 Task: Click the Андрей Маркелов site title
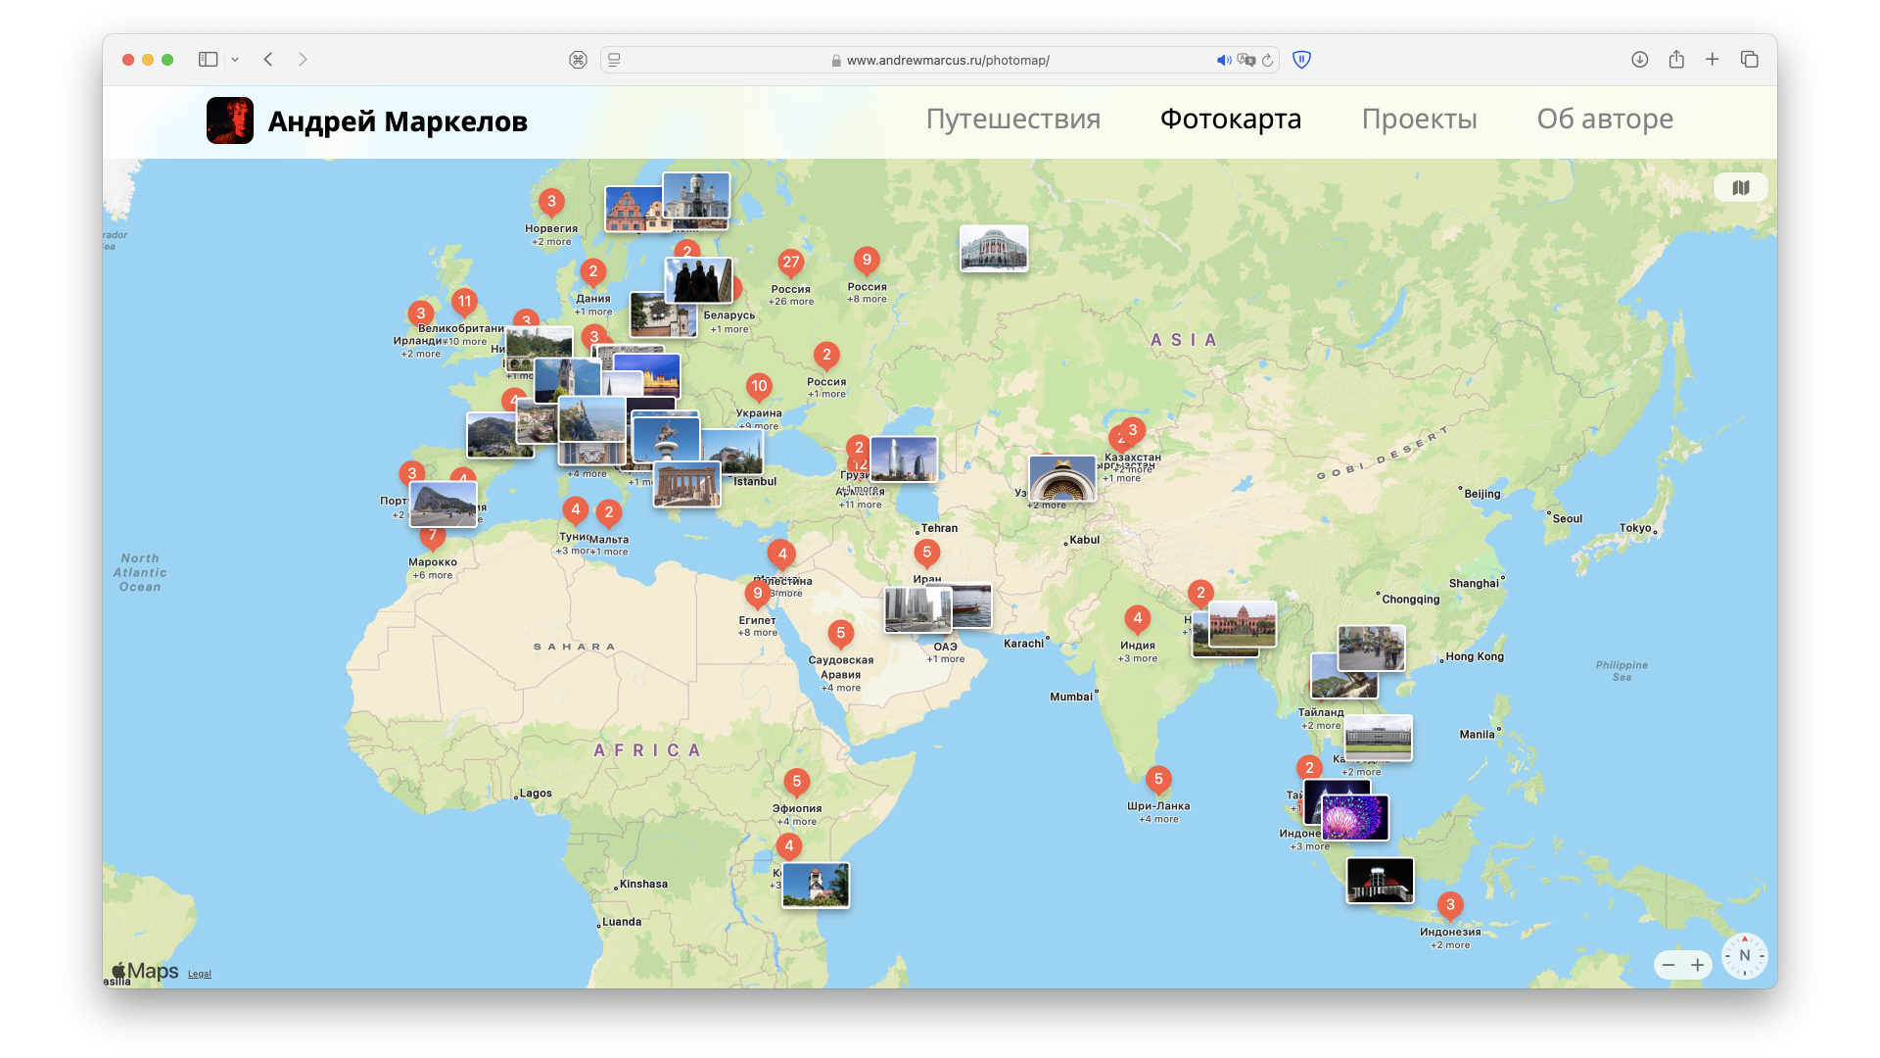pos(397,121)
